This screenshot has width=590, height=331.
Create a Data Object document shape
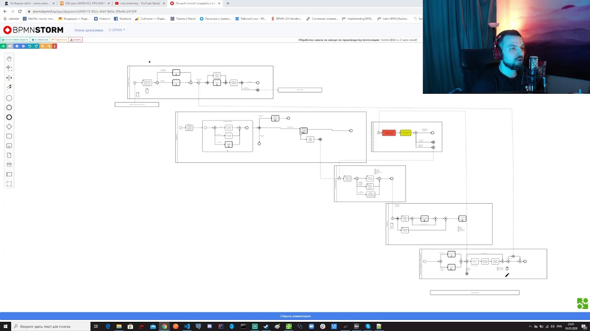pyautogui.click(x=9, y=155)
